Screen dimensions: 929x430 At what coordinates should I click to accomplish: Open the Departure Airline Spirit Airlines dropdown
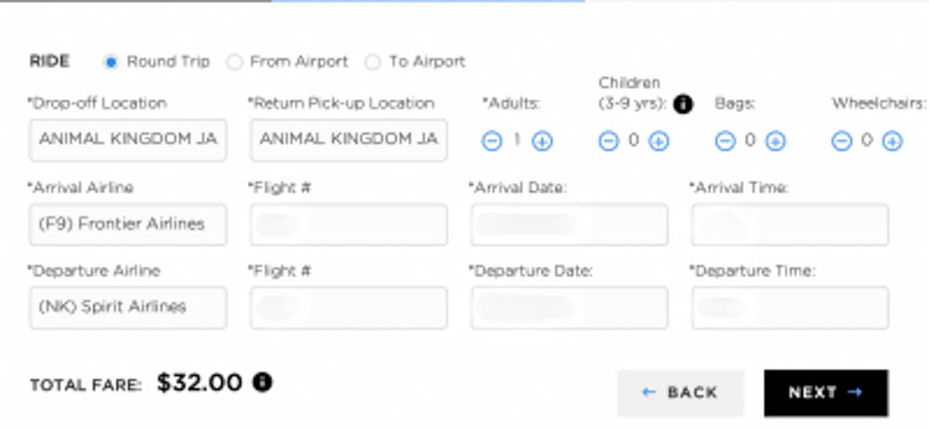pyautogui.click(x=128, y=307)
